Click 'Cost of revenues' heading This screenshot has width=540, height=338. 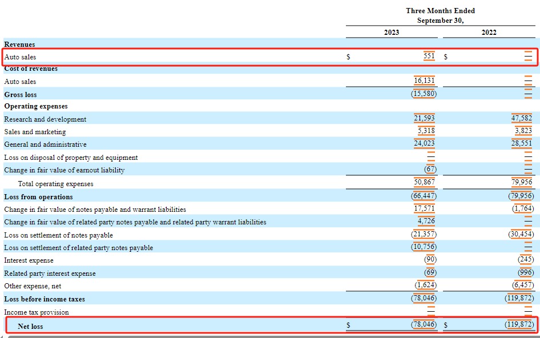[31, 69]
